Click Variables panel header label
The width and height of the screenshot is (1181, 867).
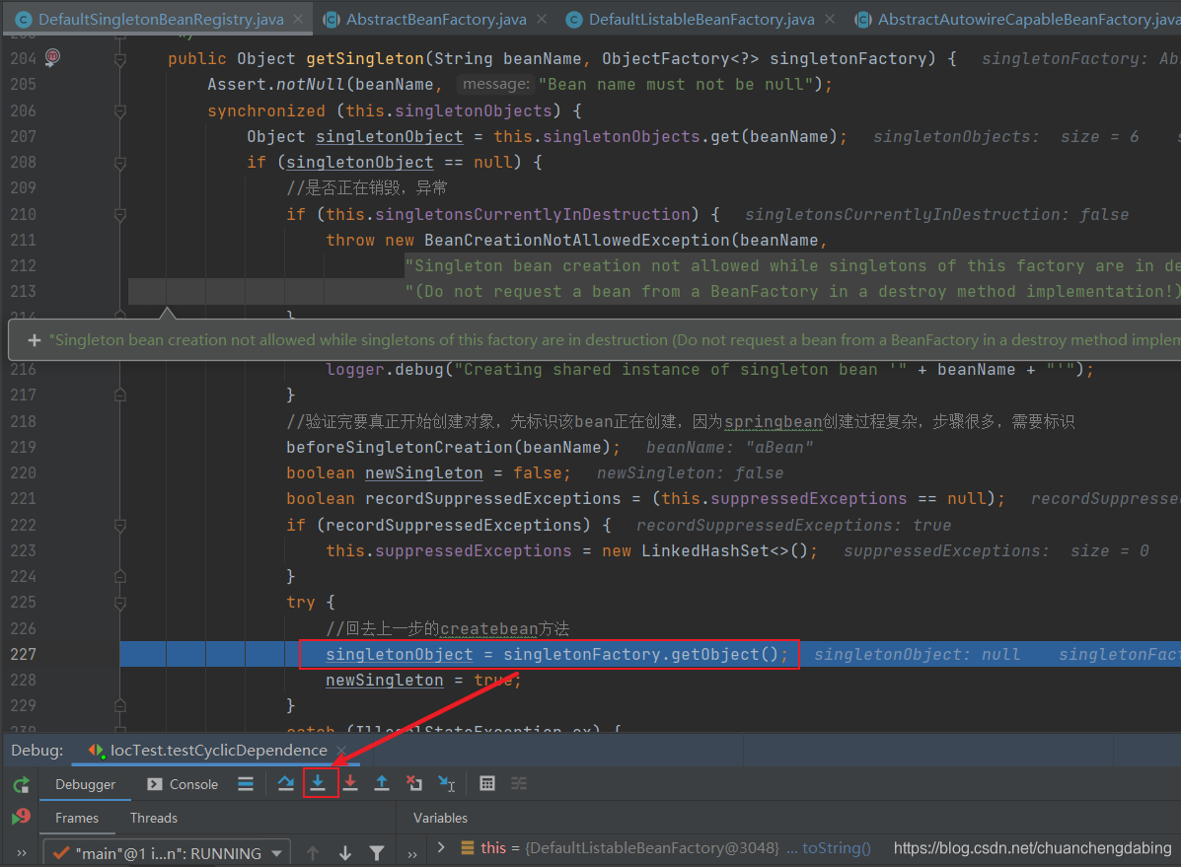[440, 818]
